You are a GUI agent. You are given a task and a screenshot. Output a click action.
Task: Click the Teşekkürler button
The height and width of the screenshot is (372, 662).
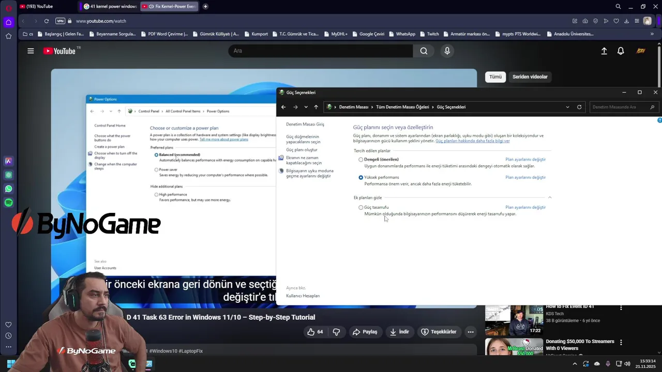(439, 332)
